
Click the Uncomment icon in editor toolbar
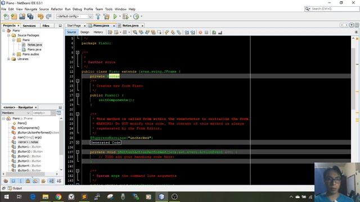coord(220,33)
